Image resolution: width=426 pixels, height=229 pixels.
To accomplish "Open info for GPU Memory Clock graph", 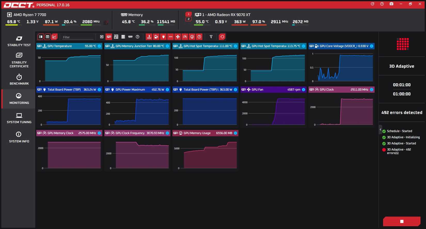I will (x=99, y=133).
